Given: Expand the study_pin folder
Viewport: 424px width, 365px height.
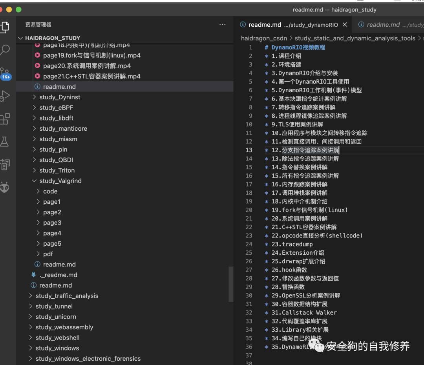Looking at the screenshot, I should point(53,150).
